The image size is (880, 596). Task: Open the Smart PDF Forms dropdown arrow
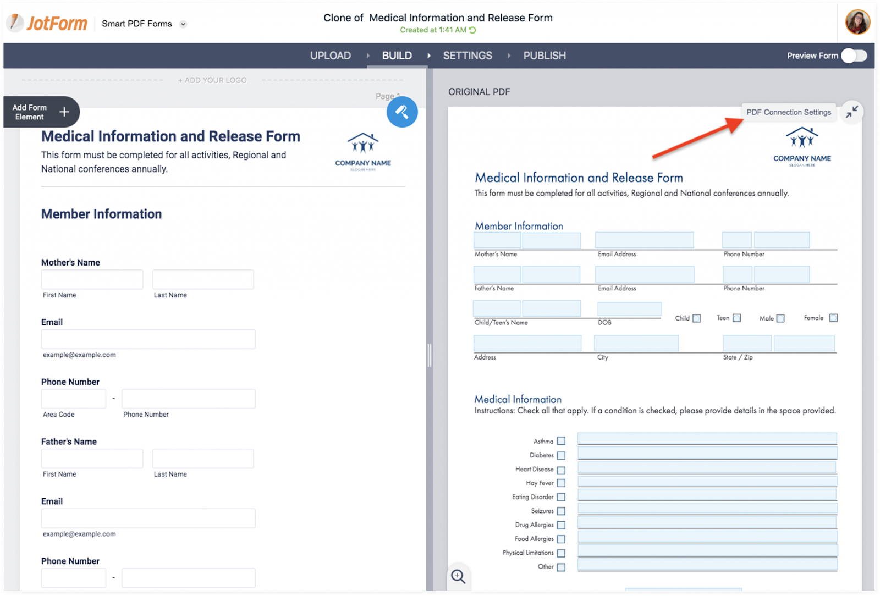[183, 24]
